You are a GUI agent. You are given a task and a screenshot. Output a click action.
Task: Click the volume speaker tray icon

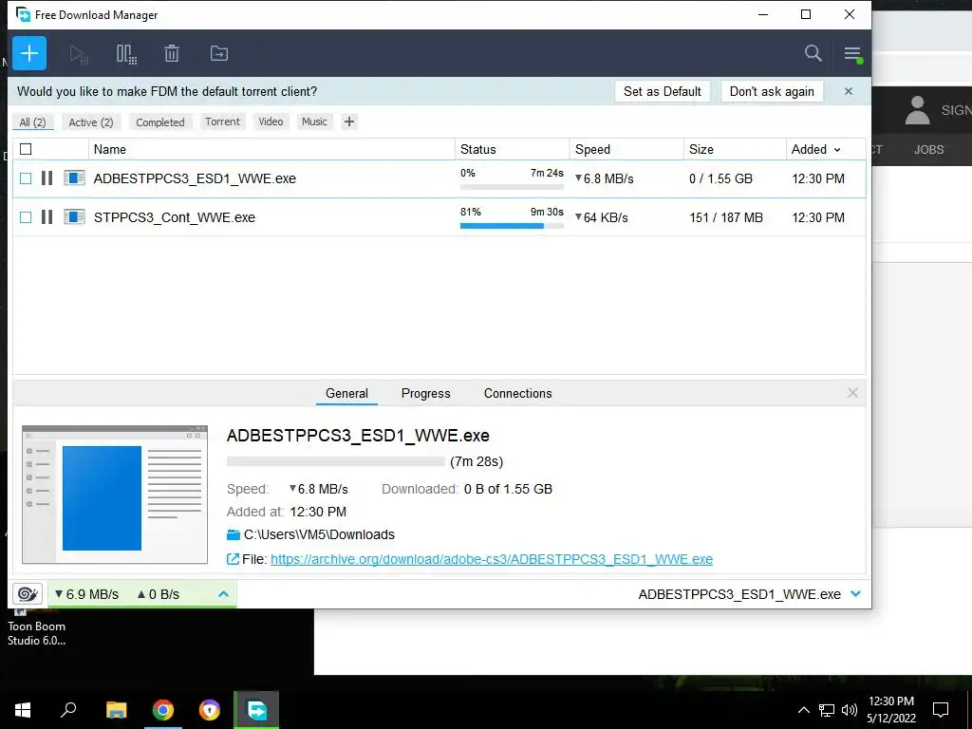[x=850, y=710]
